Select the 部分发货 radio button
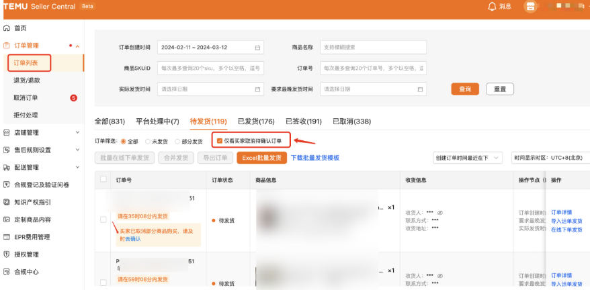590x290 pixels. pos(178,142)
